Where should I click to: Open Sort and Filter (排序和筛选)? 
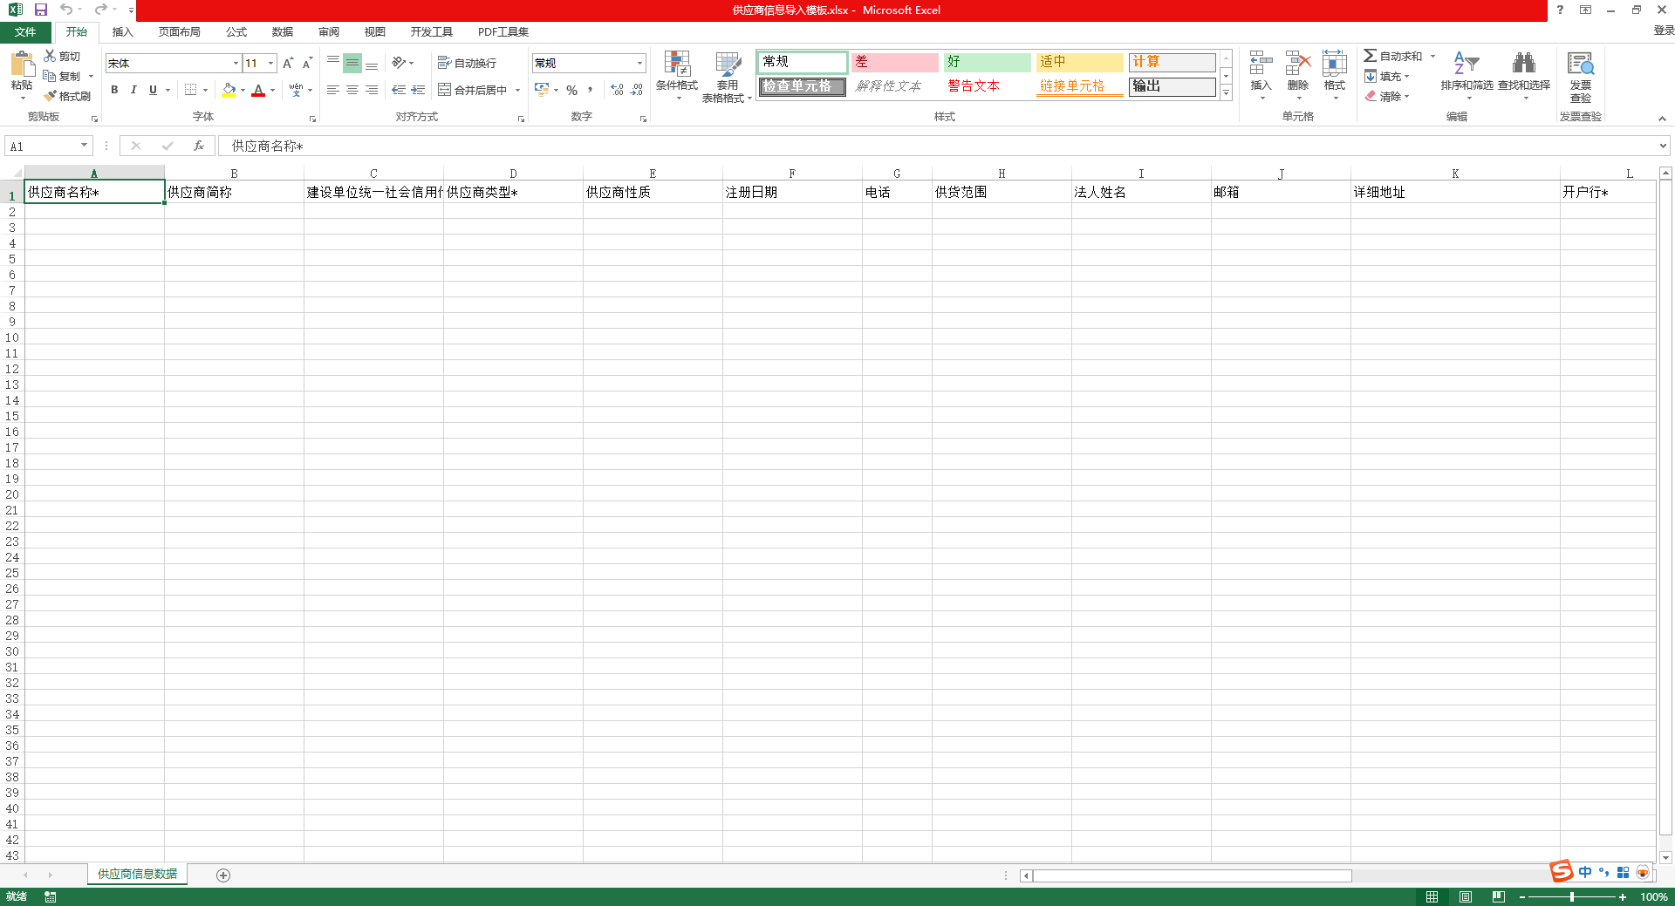tap(1466, 75)
